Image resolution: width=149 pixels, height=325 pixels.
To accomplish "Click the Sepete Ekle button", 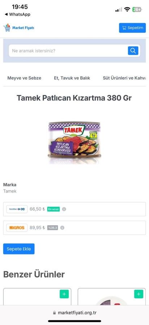I will click(19, 249).
